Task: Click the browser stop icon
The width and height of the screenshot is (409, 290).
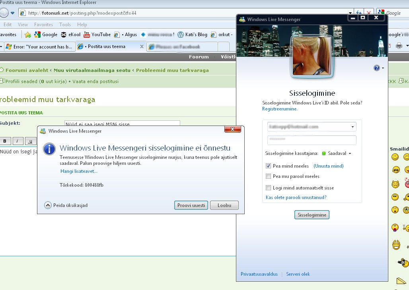Action: [369, 13]
